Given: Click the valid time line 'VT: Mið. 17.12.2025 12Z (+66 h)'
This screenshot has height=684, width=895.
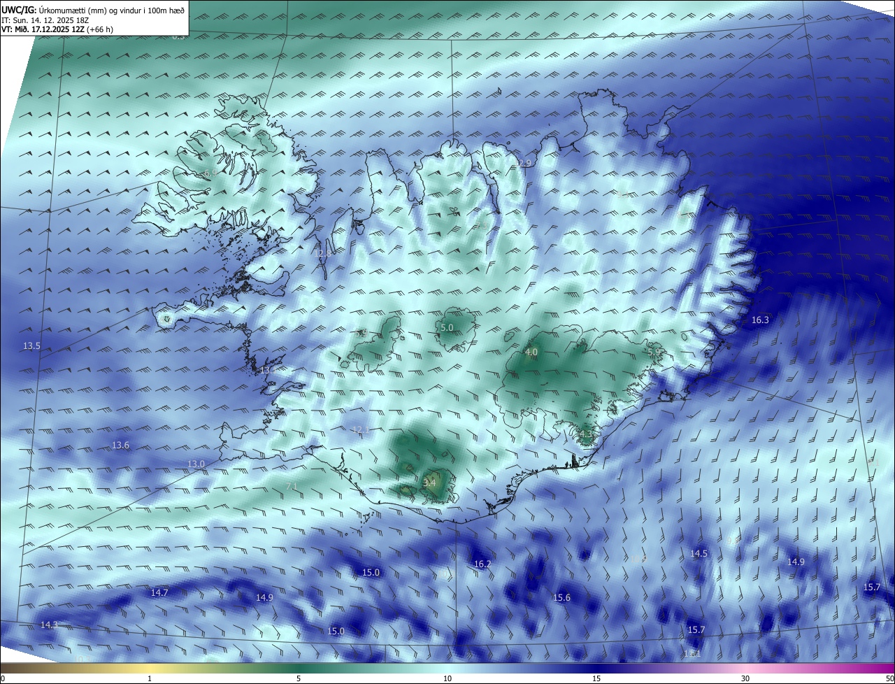Looking at the screenshot, I should pyautogui.click(x=57, y=29).
